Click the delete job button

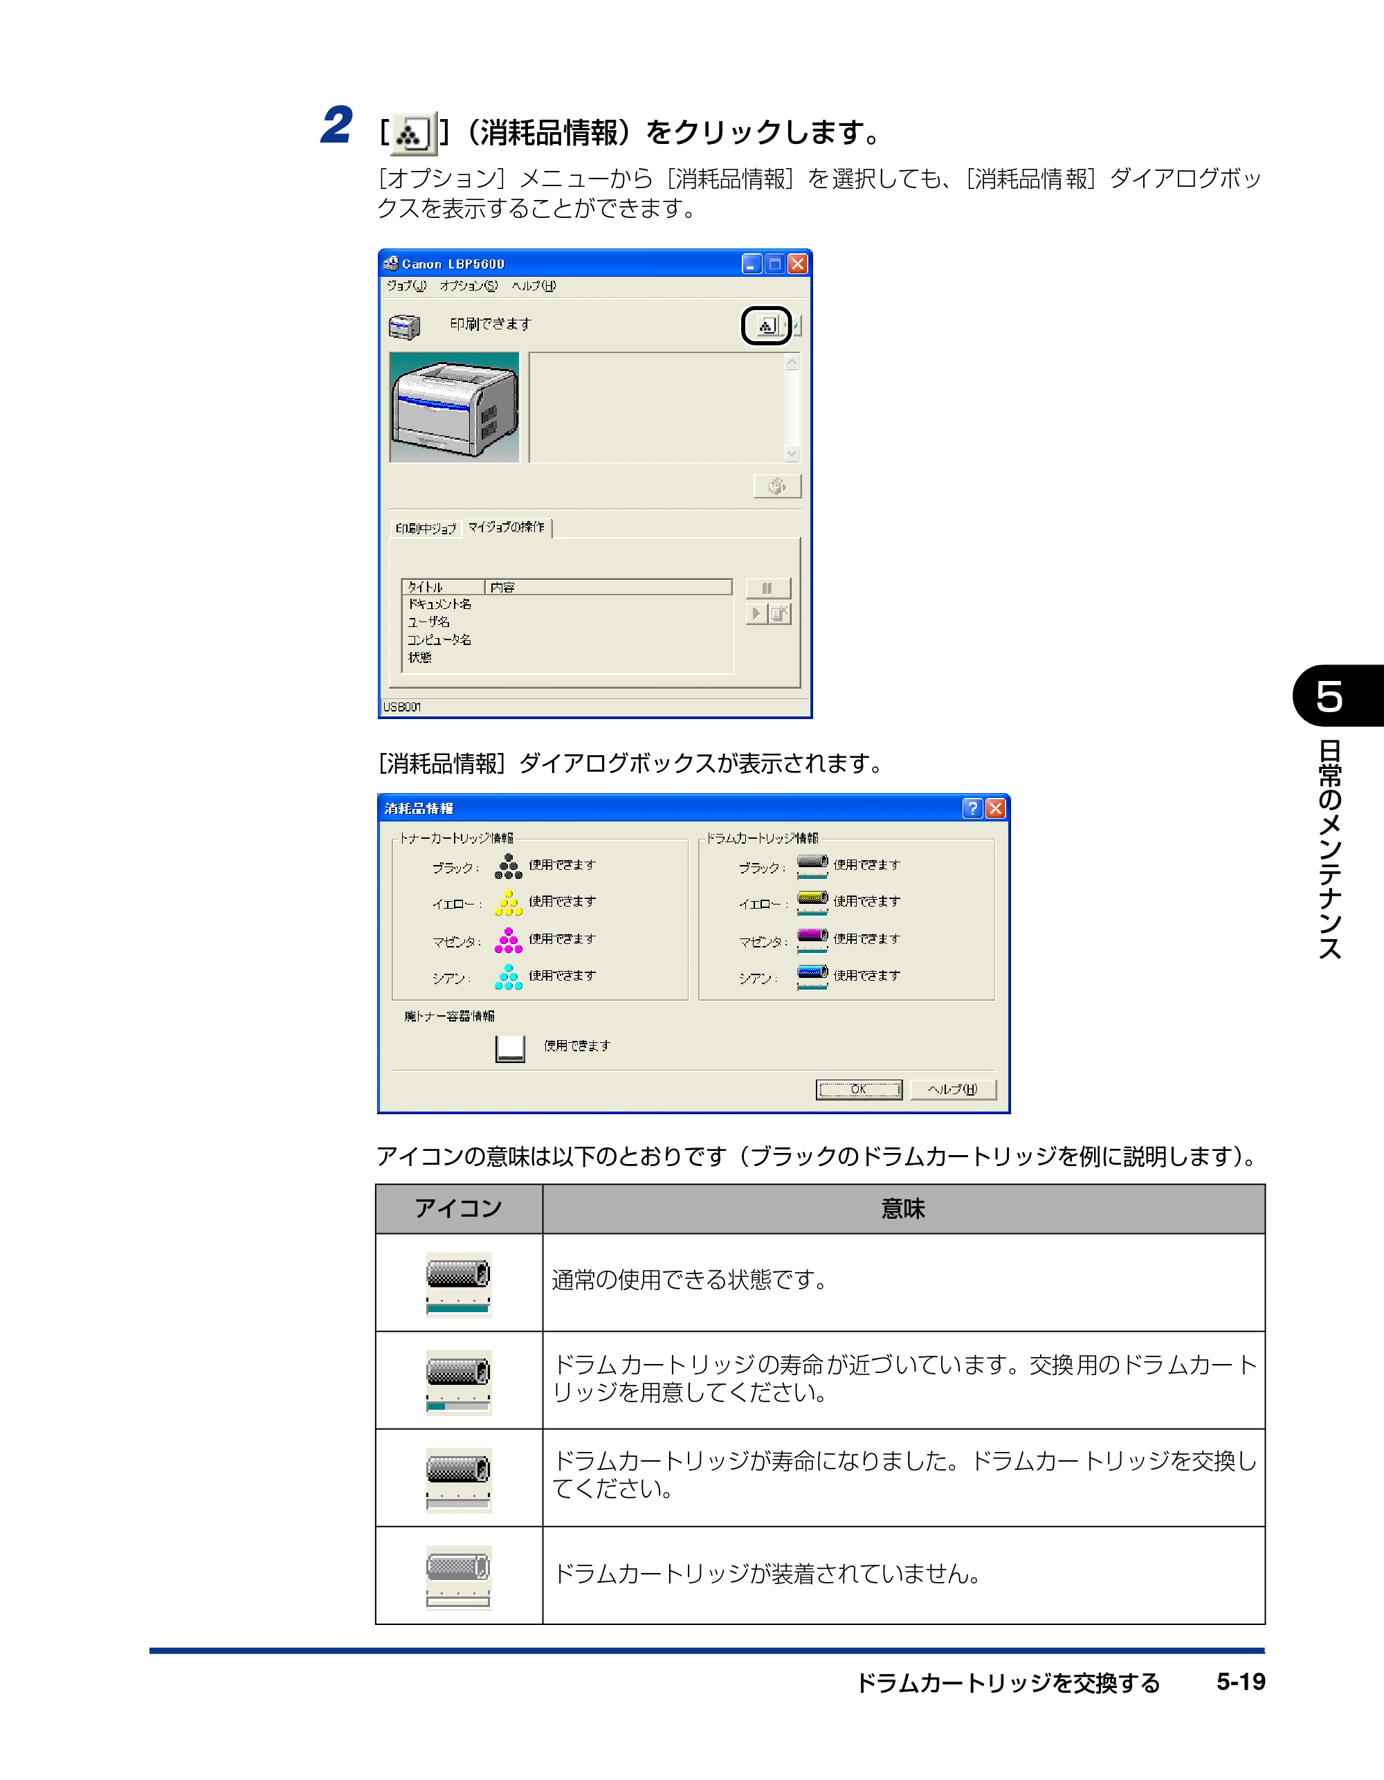coord(779,614)
